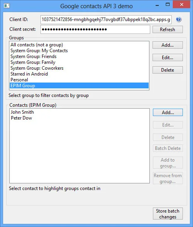Select contact Peter Dow
The width and height of the screenshot is (193, 227).
[79, 118]
